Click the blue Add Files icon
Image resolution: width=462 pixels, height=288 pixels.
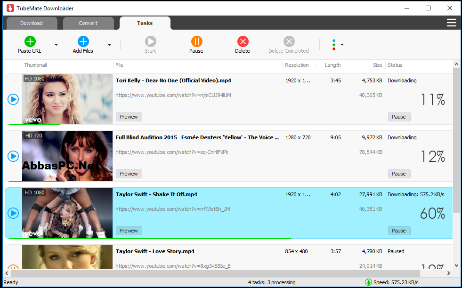coord(83,41)
